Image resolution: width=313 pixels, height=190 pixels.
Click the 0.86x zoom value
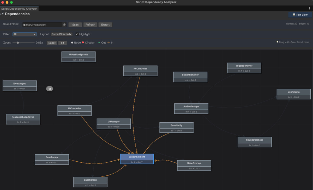[39, 43]
